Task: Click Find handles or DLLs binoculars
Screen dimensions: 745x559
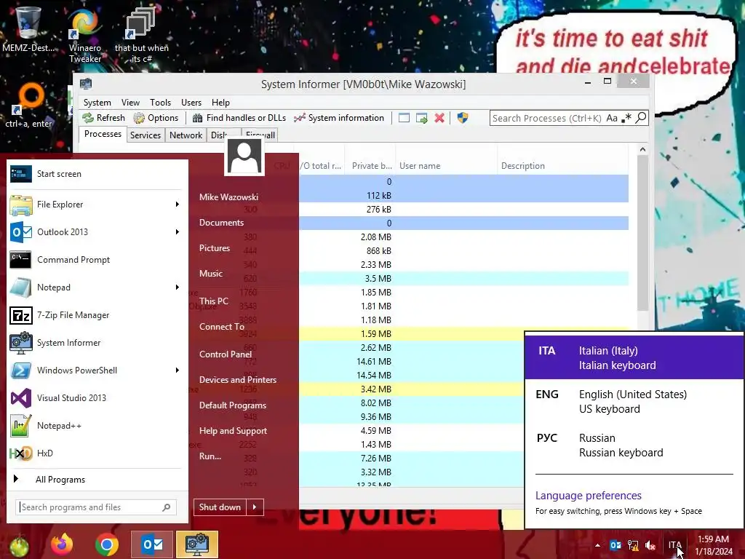Action: pos(239,118)
